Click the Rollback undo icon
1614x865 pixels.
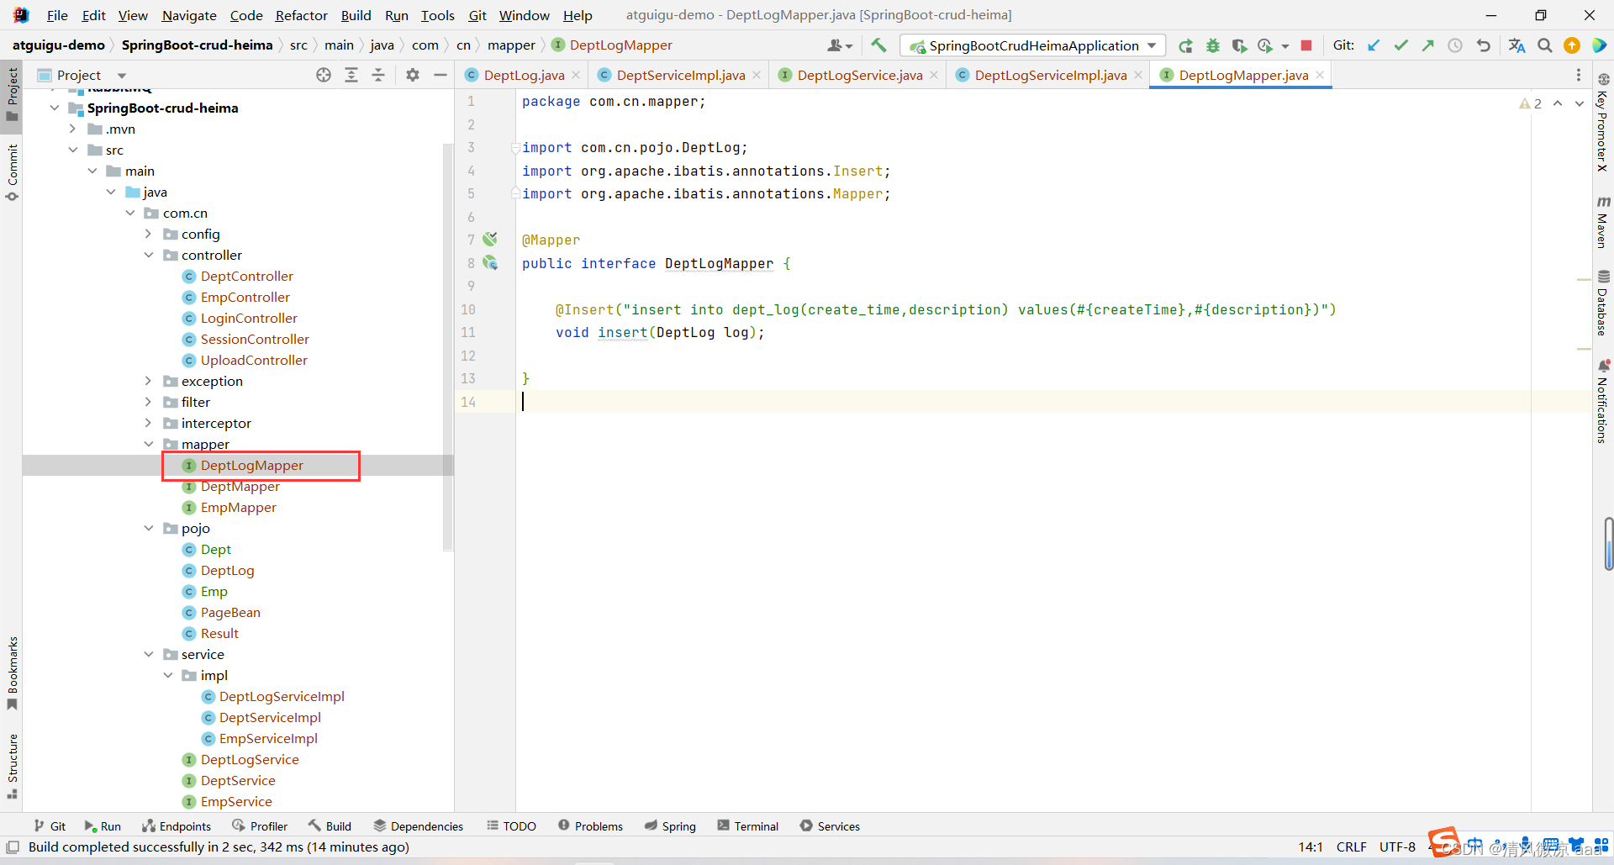click(1484, 45)
